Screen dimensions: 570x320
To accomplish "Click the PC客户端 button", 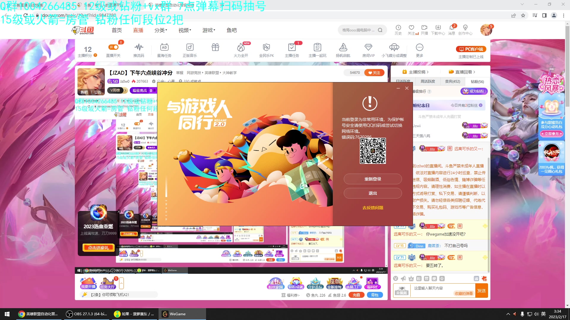I will point(471,49).
